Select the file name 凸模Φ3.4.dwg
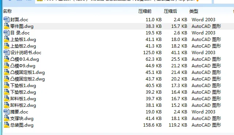 coord(24,59)
